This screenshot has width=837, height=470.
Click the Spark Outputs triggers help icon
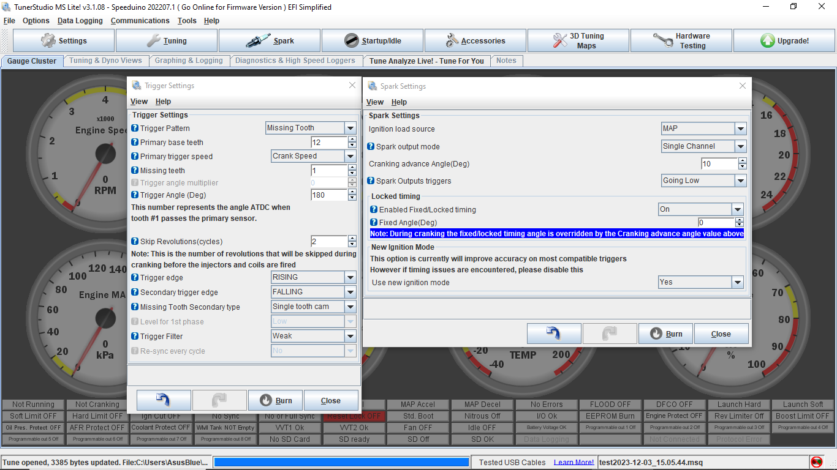371,181
